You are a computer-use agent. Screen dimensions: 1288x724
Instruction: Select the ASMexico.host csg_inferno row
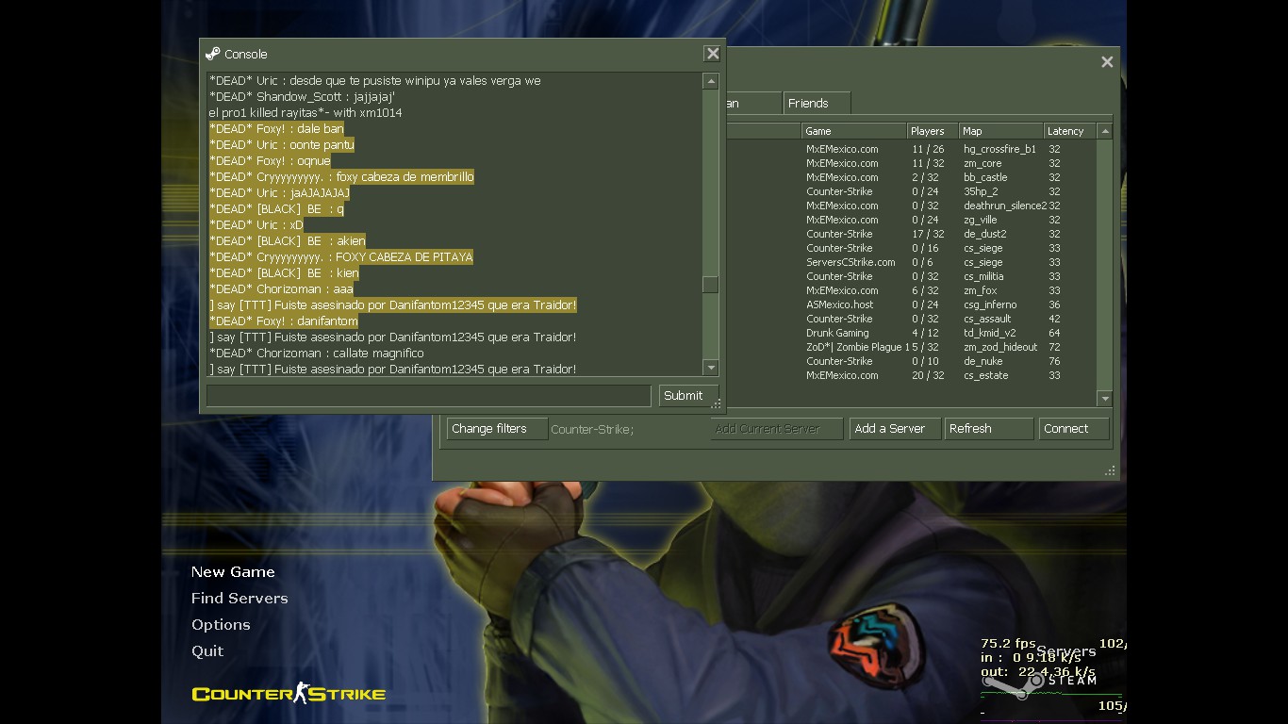coord(910,304)
